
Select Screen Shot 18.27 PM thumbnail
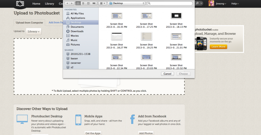[117, 36]
